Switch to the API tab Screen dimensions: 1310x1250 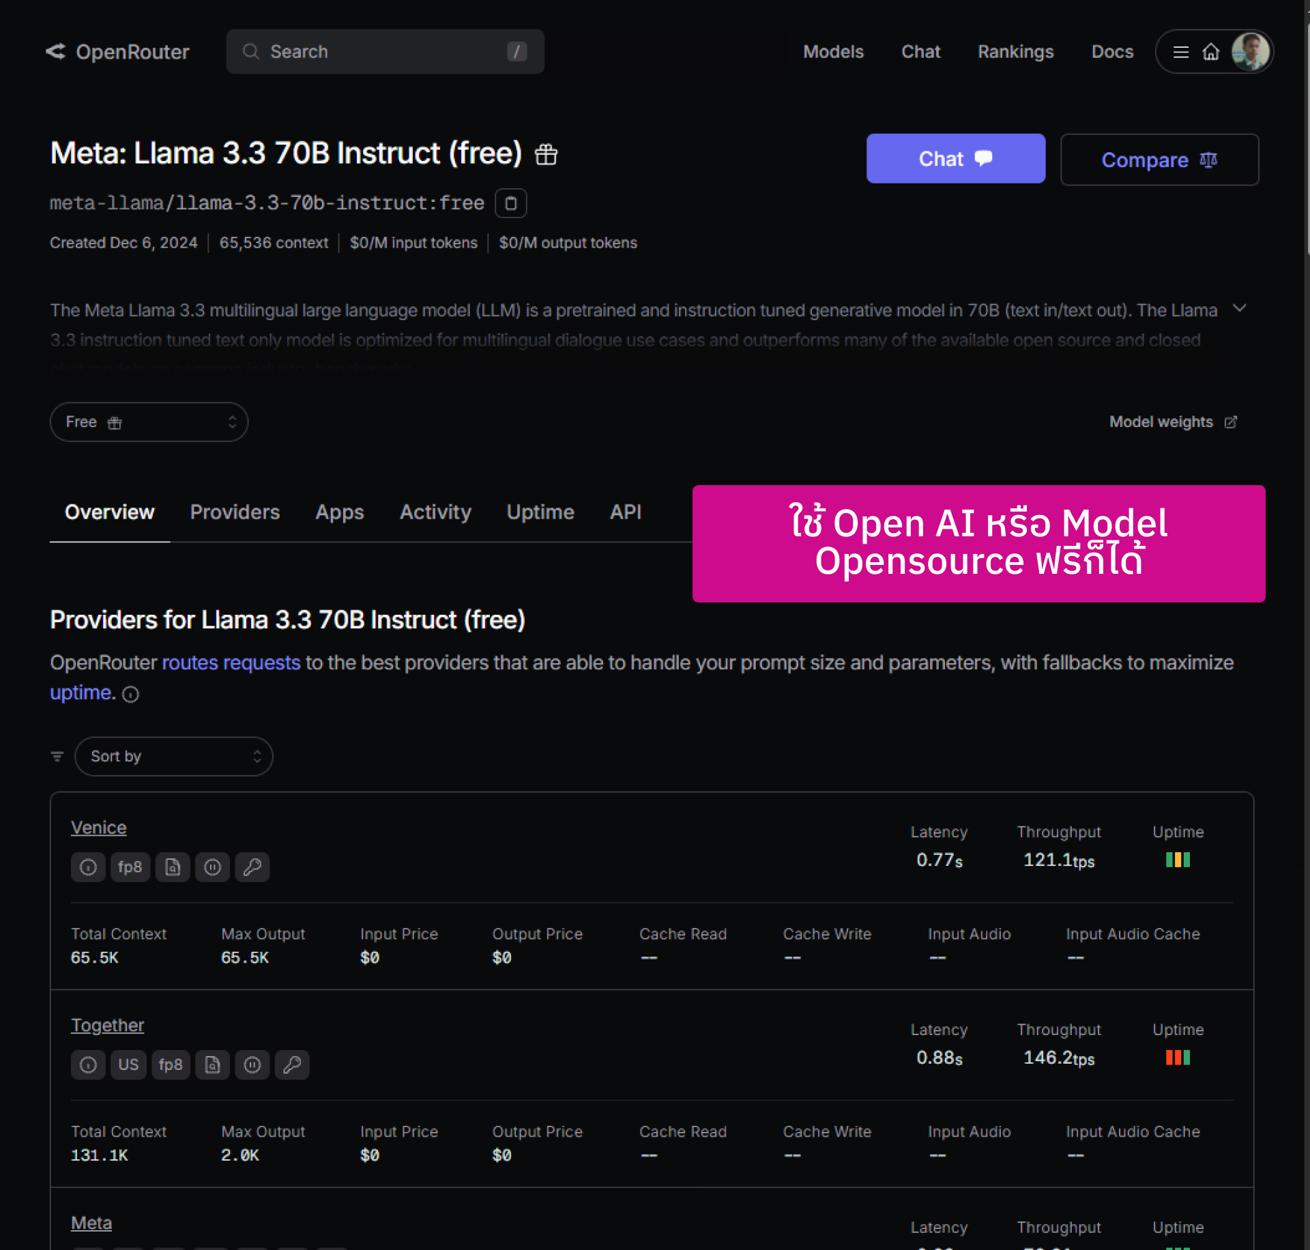pos(625,512)
